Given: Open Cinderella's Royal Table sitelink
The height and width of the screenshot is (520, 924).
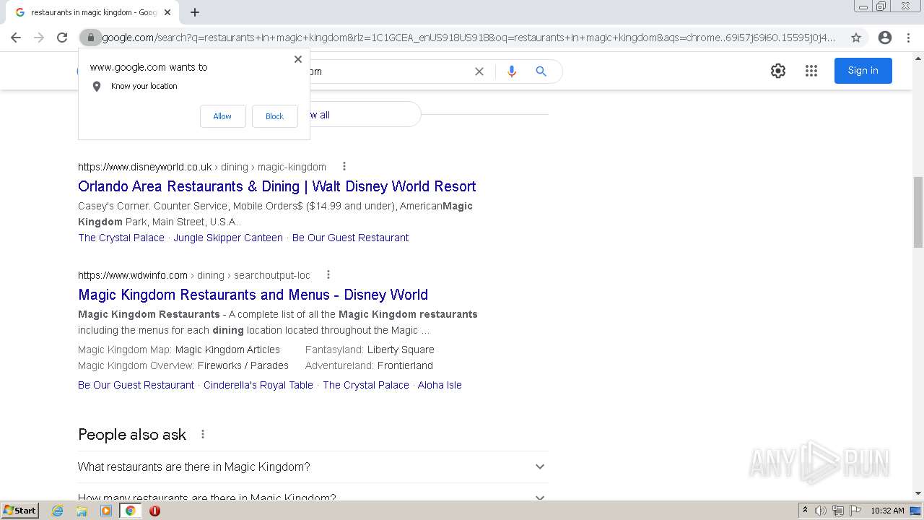Looking at the screenshot, I should coord(258,385).
